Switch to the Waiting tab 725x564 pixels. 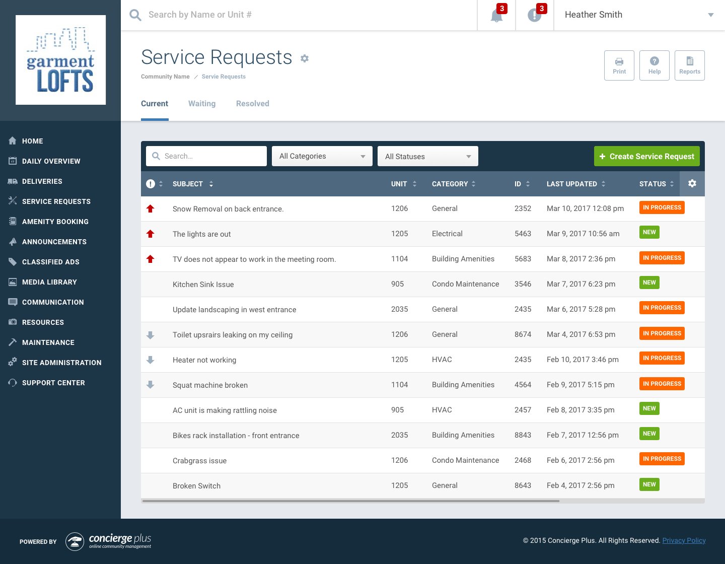click(202, 104)
